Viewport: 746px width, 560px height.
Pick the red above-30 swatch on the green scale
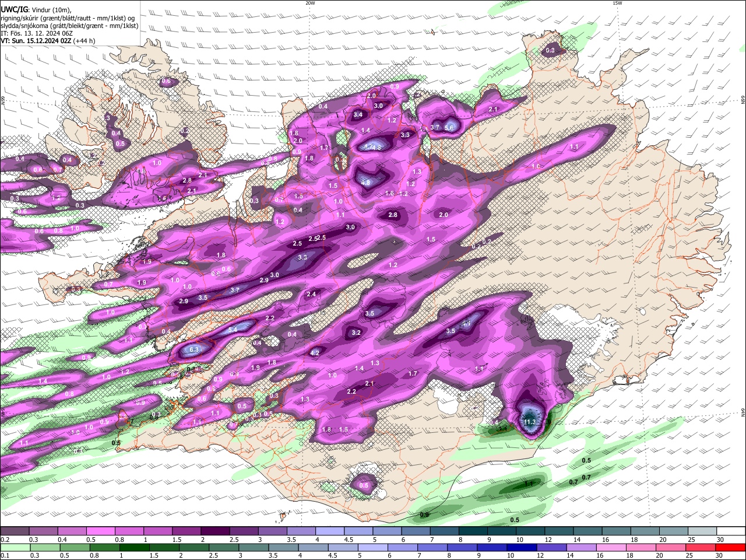pos(731,547)
